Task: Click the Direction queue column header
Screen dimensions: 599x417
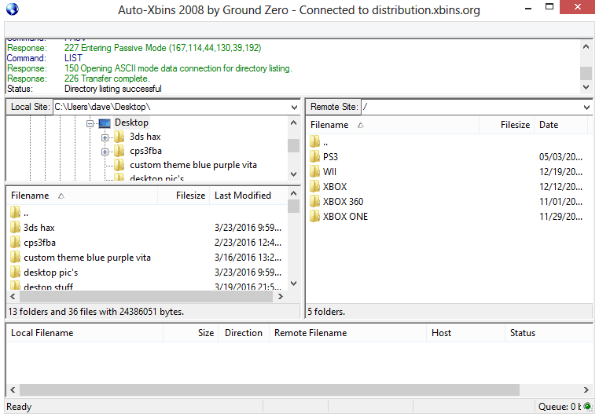Action: [x=244, y=333]
